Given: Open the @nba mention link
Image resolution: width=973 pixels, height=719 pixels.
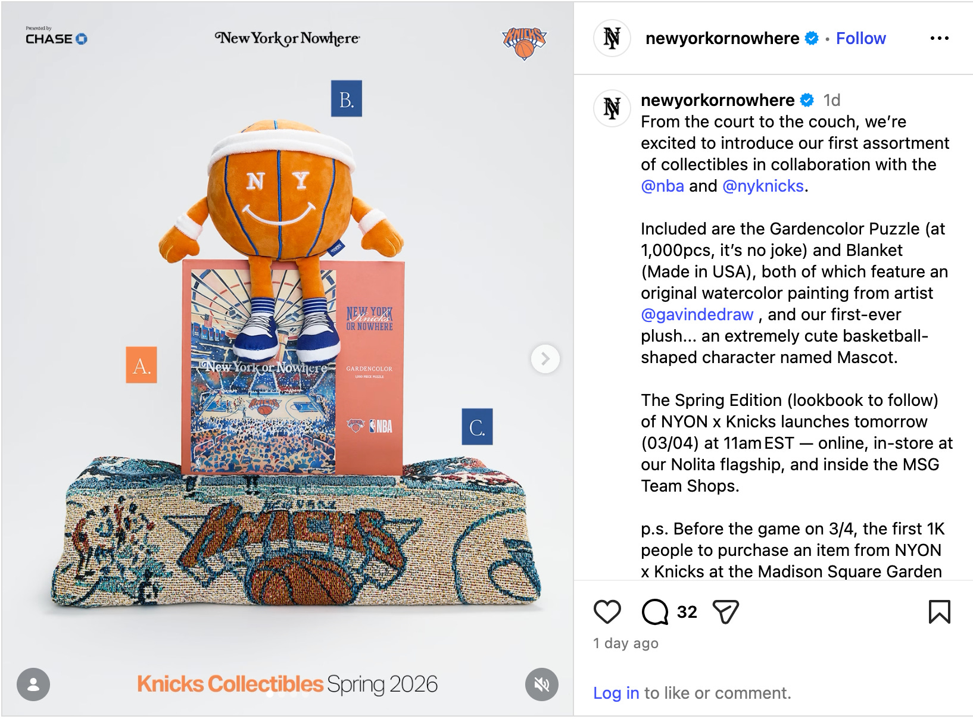Looking at the screenshot, I should [x=662, y=186].
